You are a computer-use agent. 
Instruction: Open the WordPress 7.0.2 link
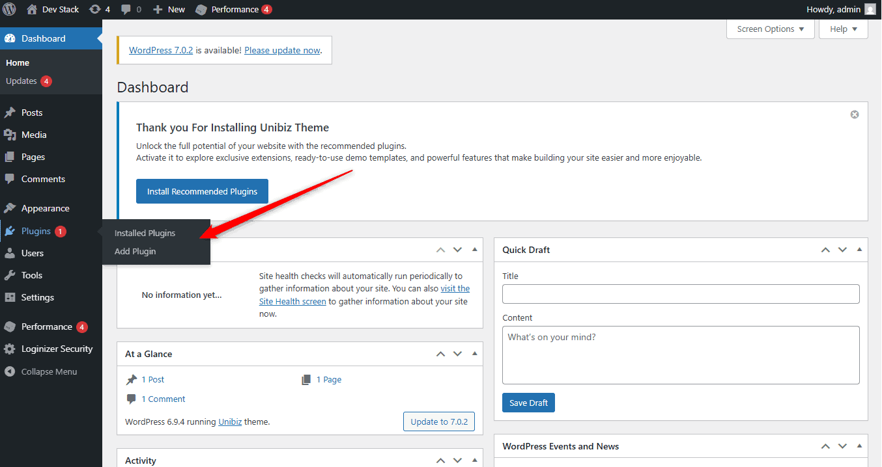161,50
